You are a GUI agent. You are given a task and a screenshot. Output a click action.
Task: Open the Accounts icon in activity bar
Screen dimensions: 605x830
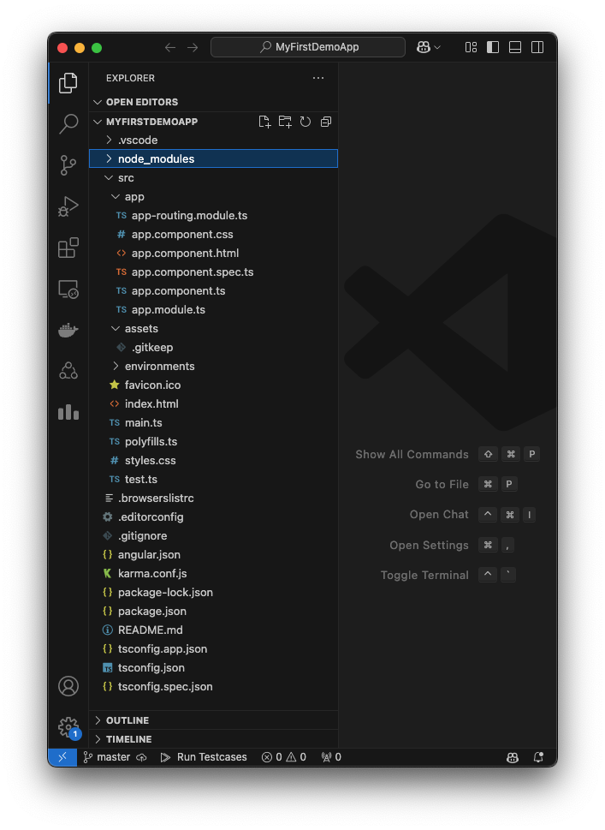point(68,686)
